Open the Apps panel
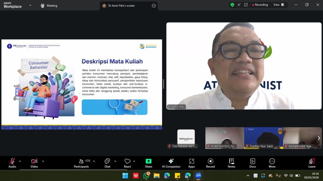 [x=191, y=163]
